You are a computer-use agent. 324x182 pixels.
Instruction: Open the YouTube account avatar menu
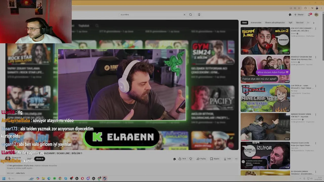click(316, 15)
